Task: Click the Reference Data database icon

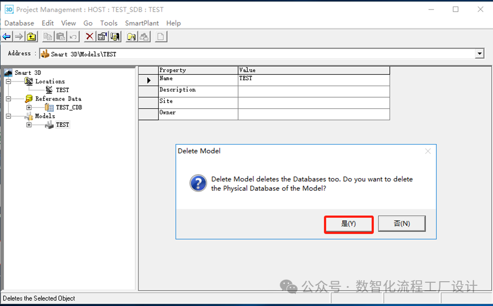Action: pyautogui.click(x=29, y=99)
